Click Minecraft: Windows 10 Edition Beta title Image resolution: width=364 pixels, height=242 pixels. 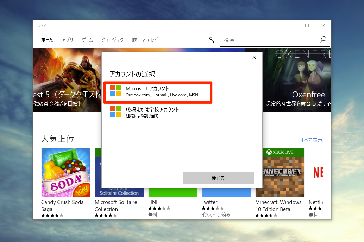tap(278, 205)
